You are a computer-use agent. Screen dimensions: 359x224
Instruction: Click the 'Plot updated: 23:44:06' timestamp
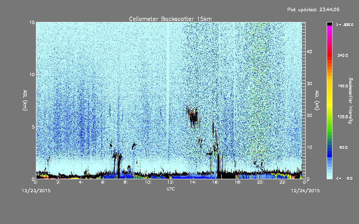(313, 9)
